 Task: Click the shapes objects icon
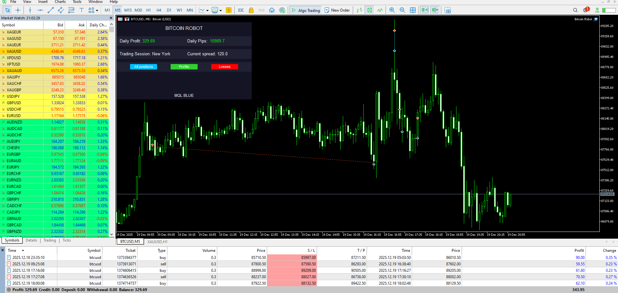[91, 10]
